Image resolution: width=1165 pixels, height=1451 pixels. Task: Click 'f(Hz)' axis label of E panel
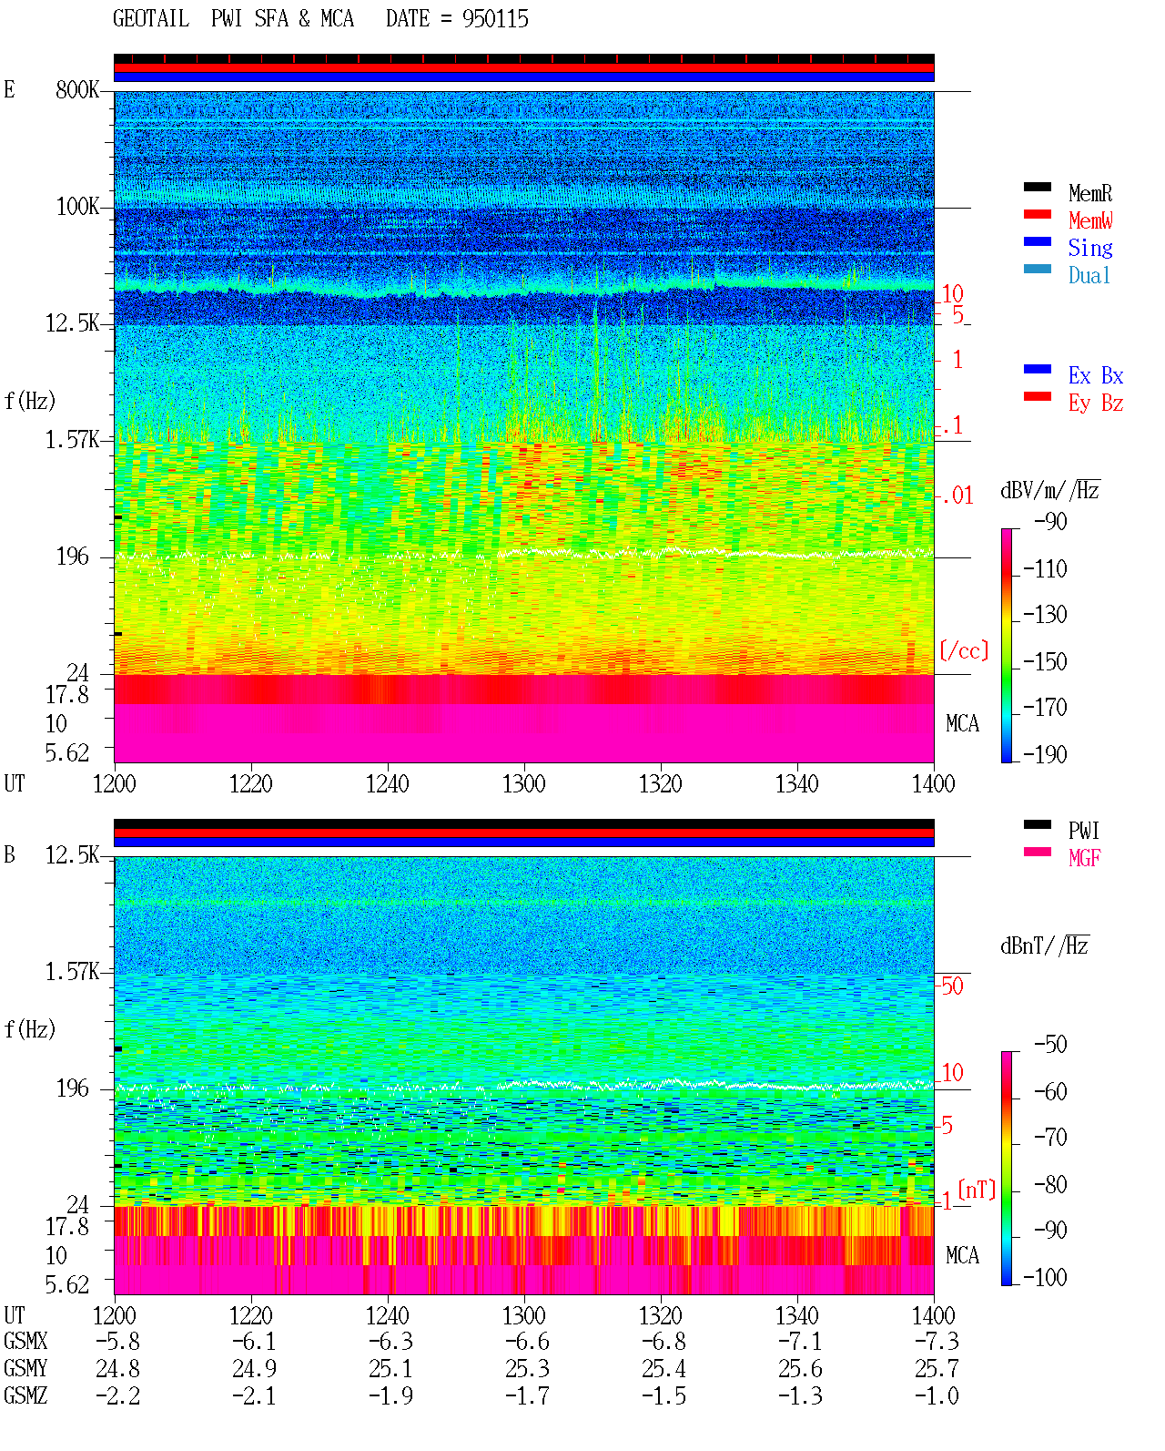[x=30, y=401]
